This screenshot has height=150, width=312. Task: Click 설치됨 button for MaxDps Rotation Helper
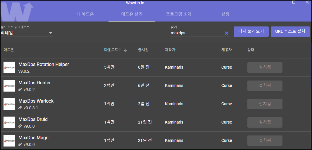pyautogui.click(x=265, y=67)
